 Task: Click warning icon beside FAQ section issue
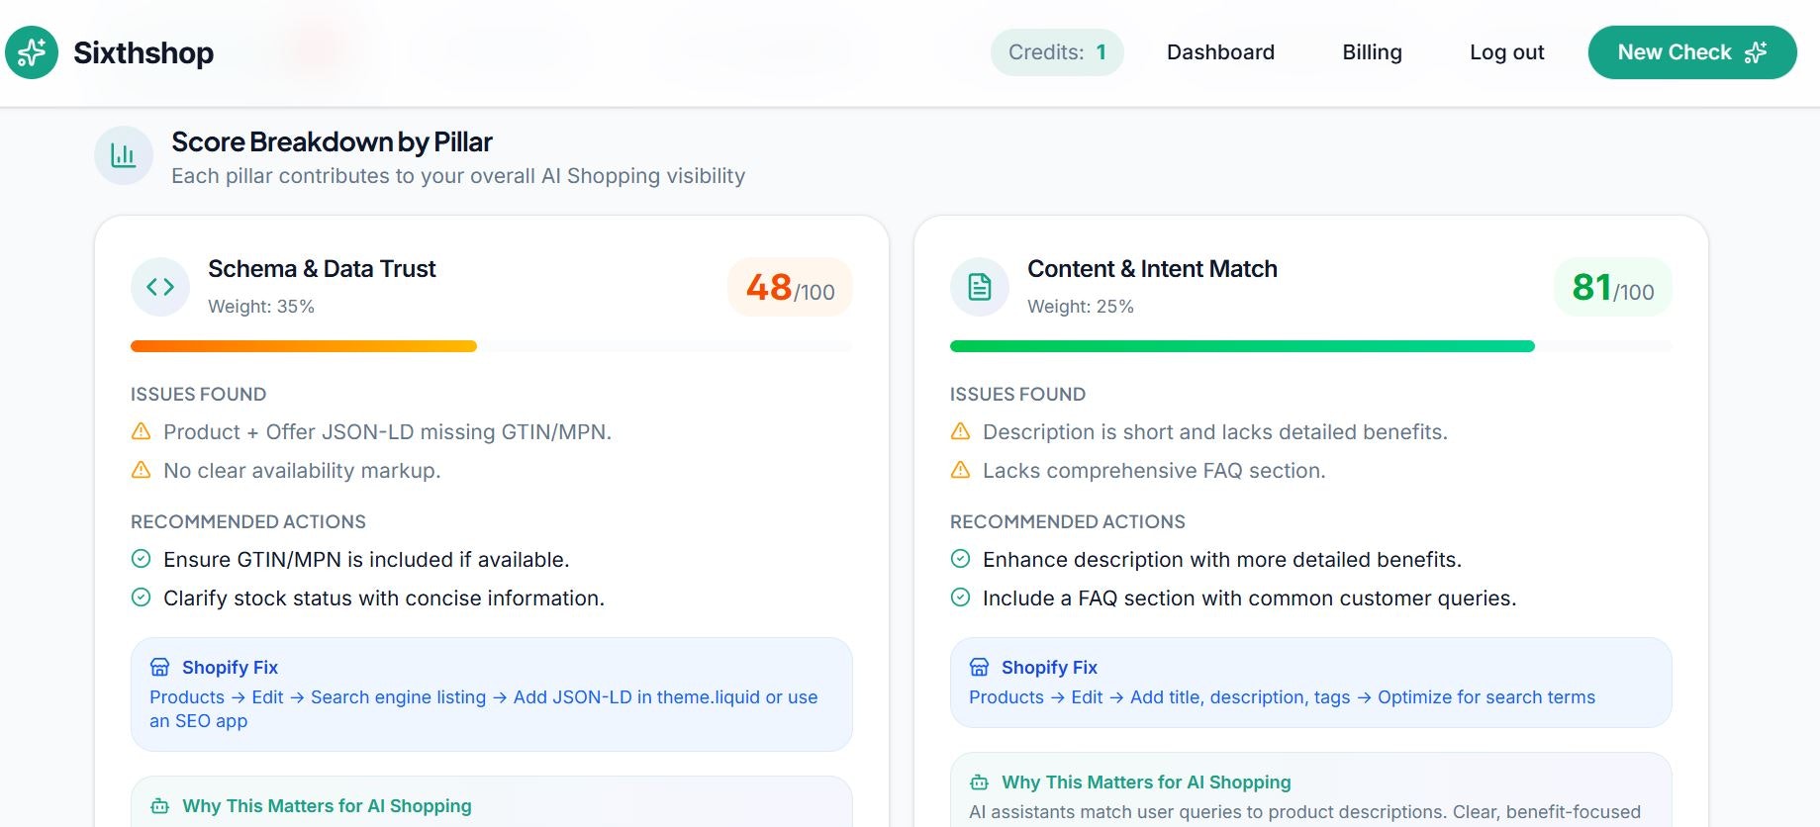[x=961, y=470]
